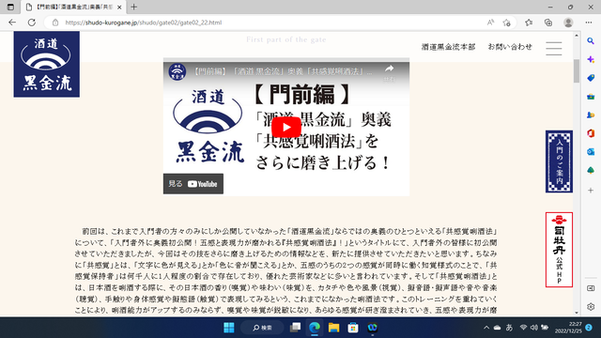The width and height of the screenshot is (601, 338).
Task: Open the 酒道黒金流本部 link
Action: tap(448, 47)
